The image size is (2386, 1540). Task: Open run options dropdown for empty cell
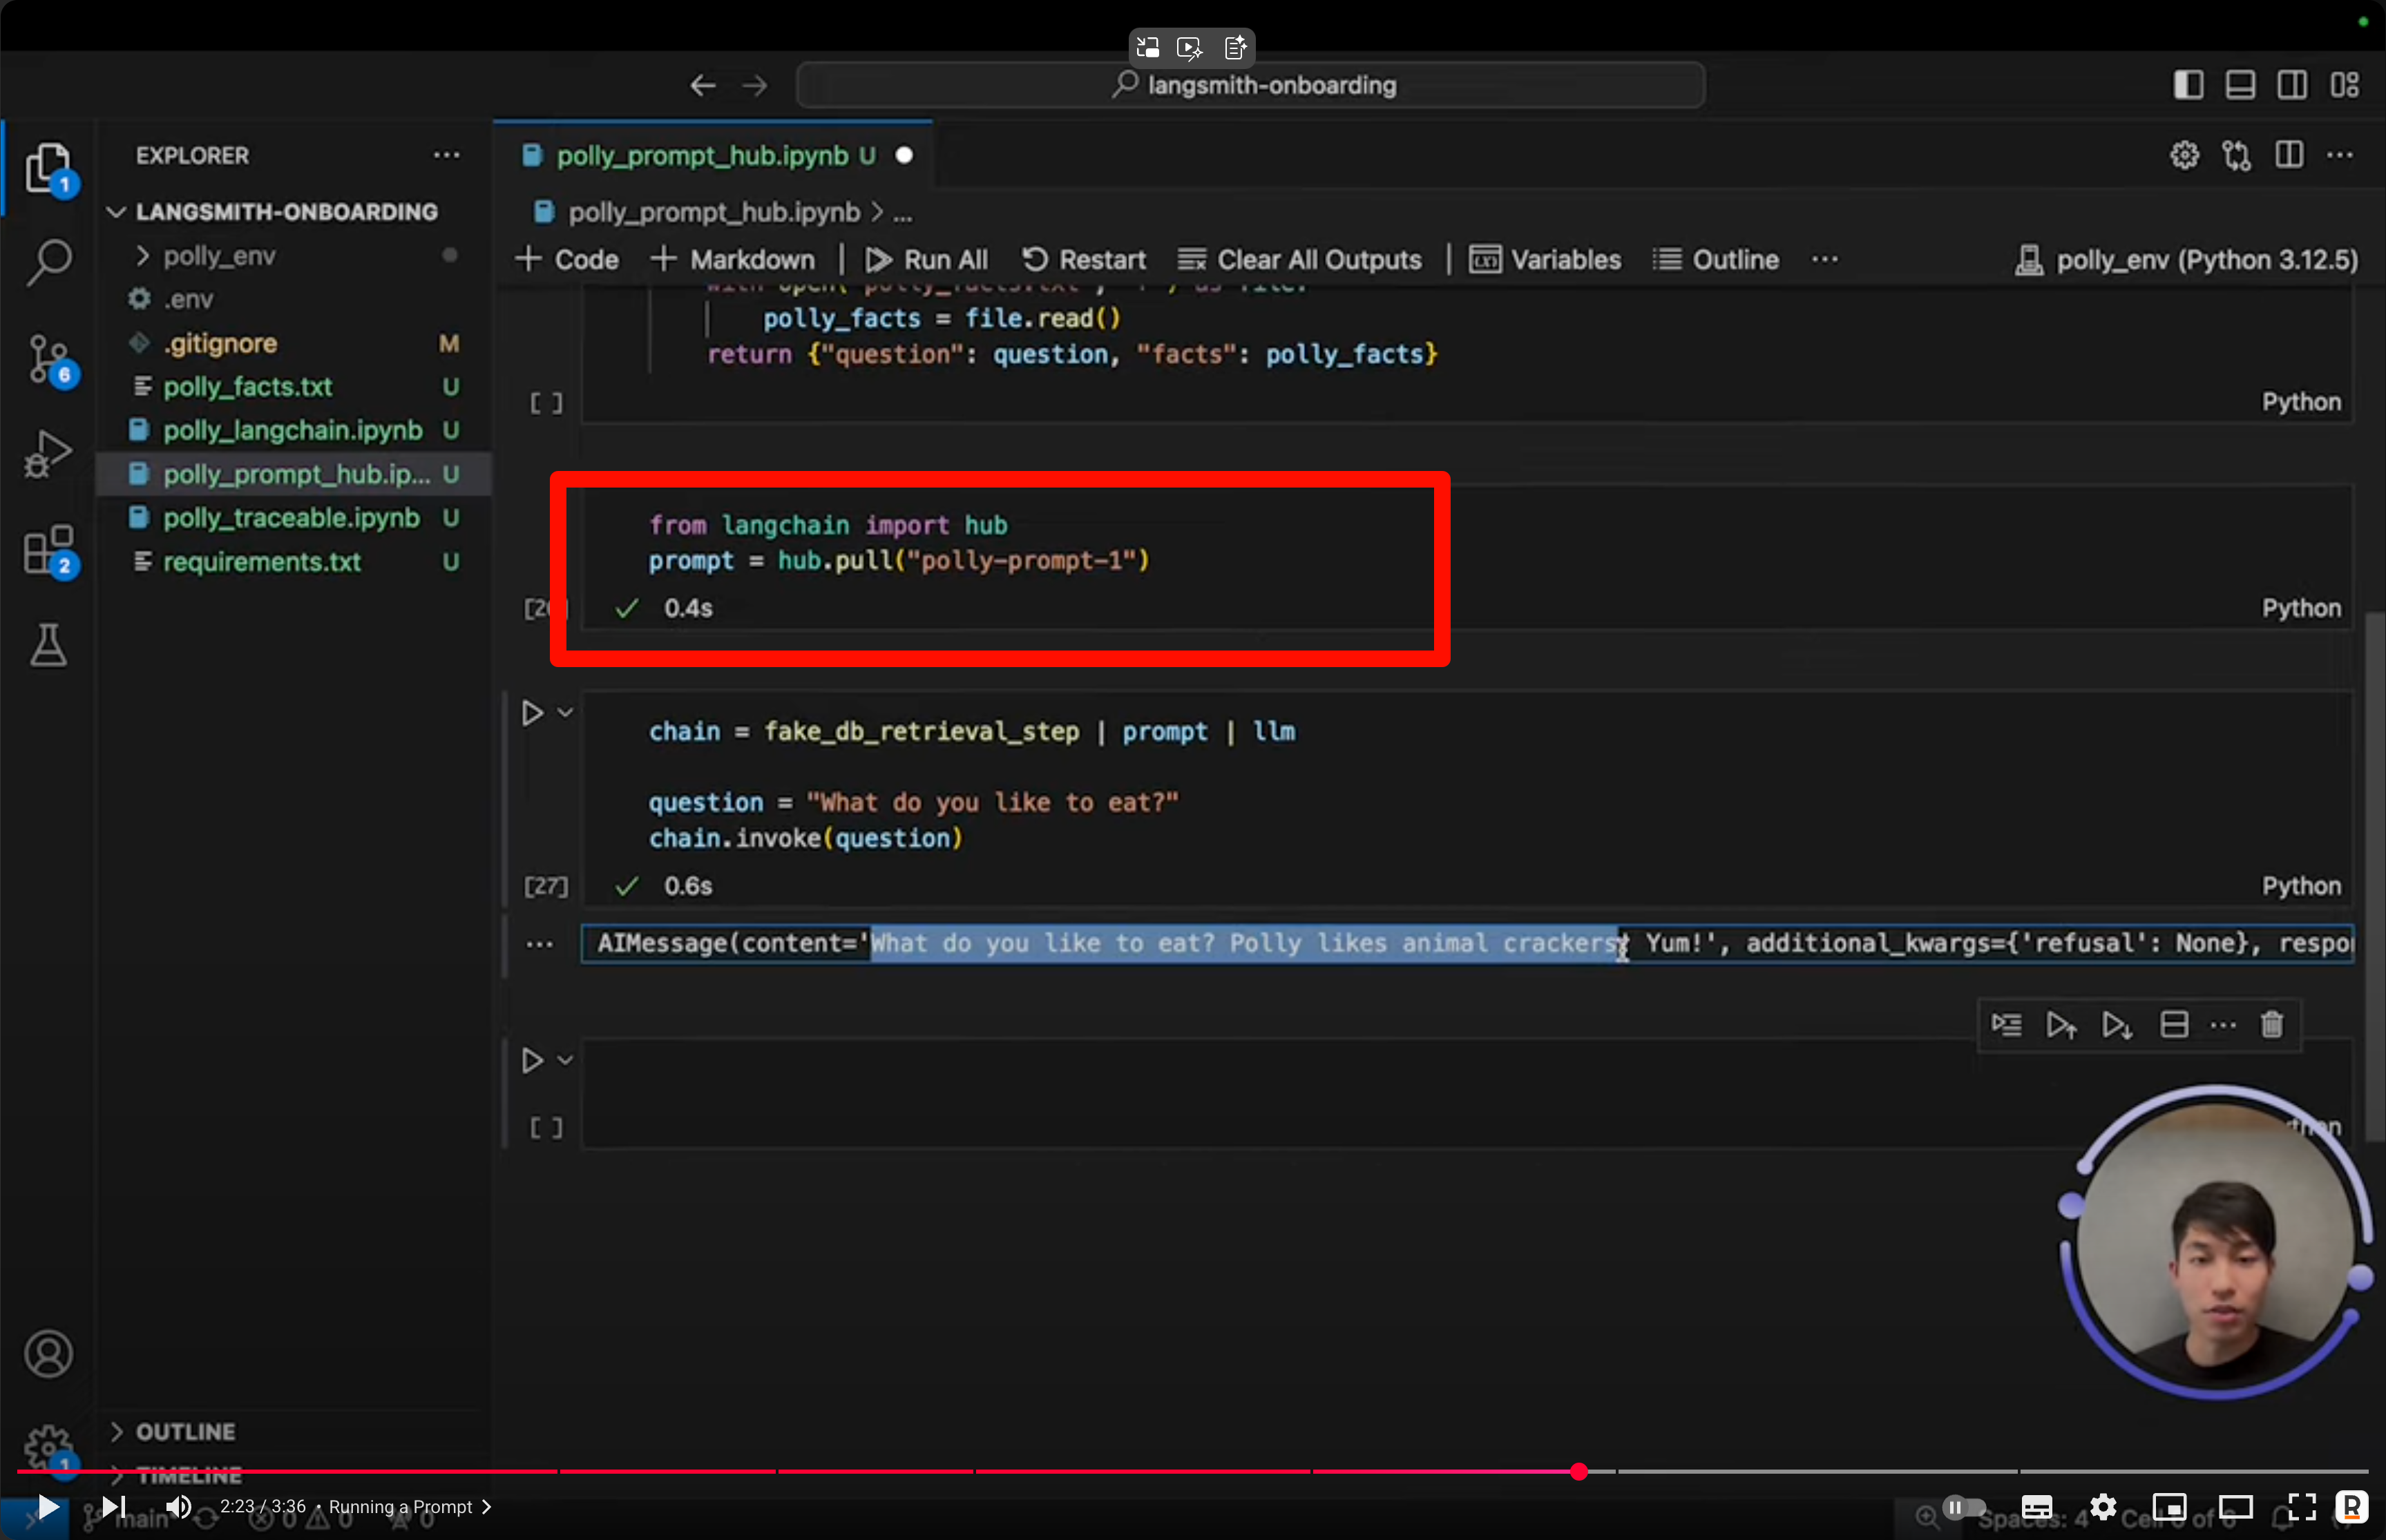pos(565,1060)
